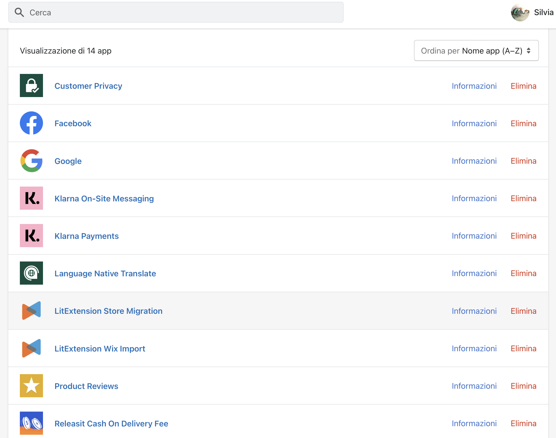
Task: Click Elimina for the Google app
Action: [x=523, y=161]
